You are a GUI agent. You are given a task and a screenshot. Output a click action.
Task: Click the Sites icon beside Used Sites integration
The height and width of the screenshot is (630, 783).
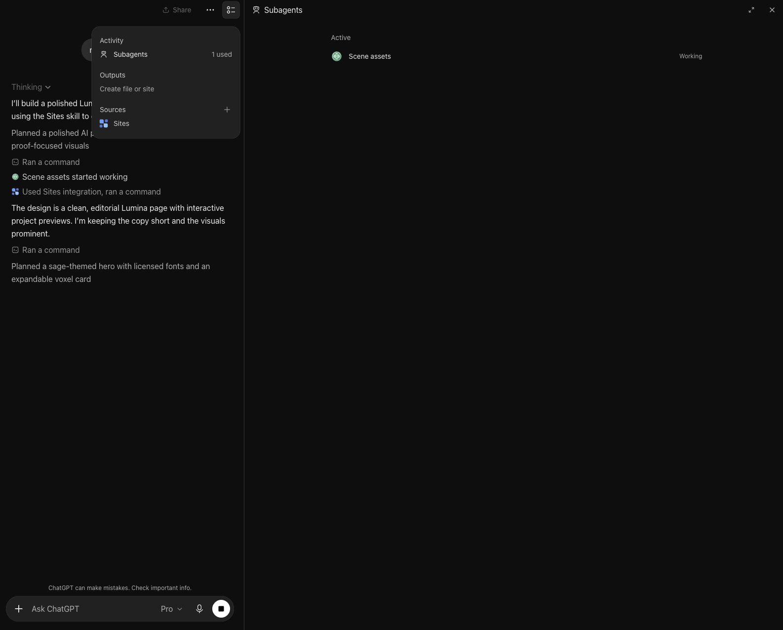click(15, 192)
